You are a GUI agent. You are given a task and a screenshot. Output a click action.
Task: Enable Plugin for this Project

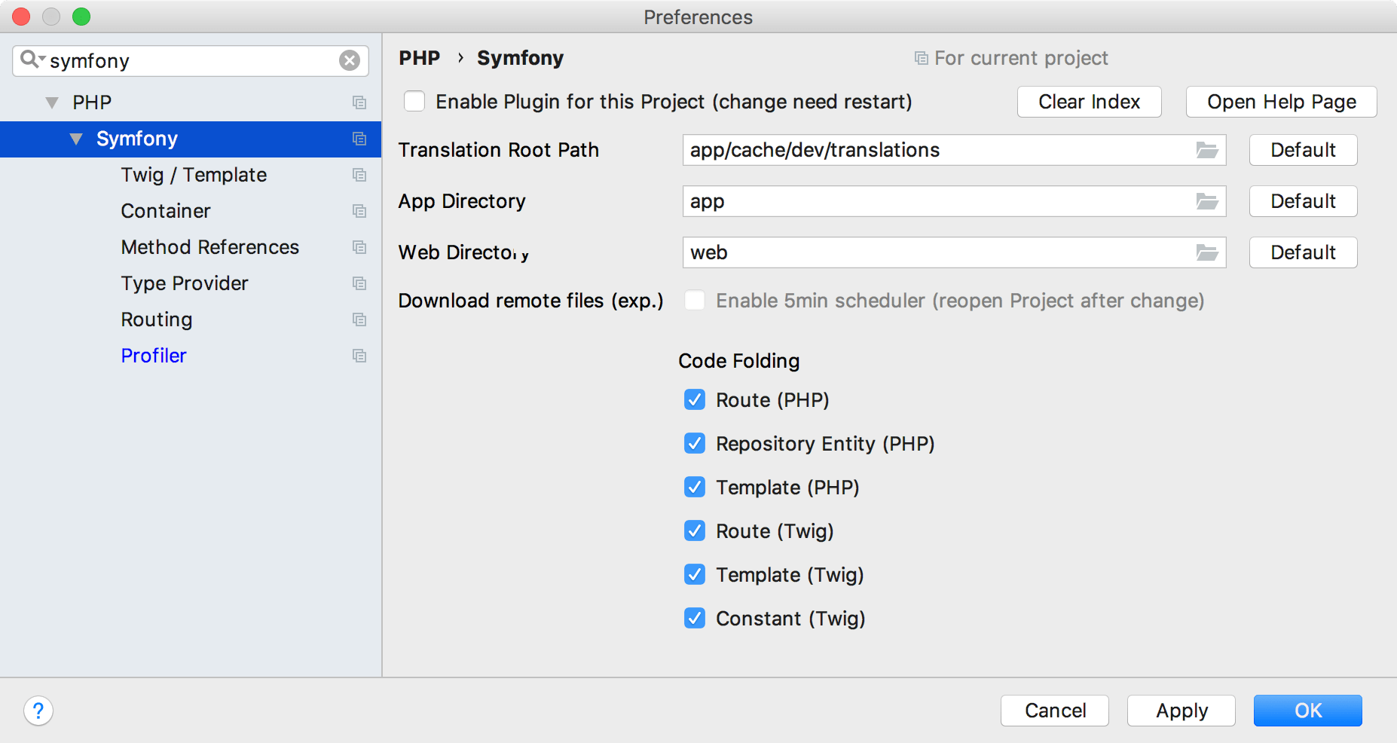(x=414, y=101)
